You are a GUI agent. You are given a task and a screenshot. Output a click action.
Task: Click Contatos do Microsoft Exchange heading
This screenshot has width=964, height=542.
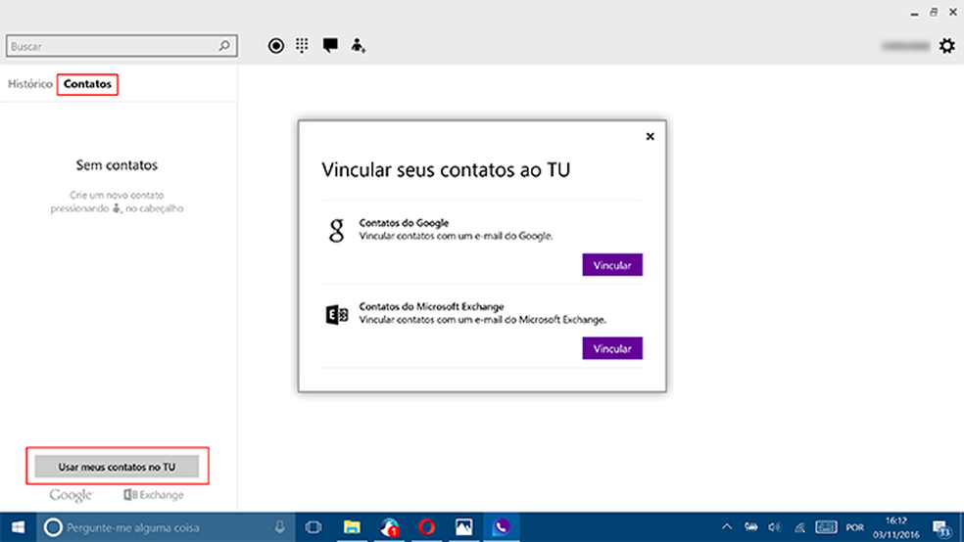pyautogui.click(x=432, y=306)
